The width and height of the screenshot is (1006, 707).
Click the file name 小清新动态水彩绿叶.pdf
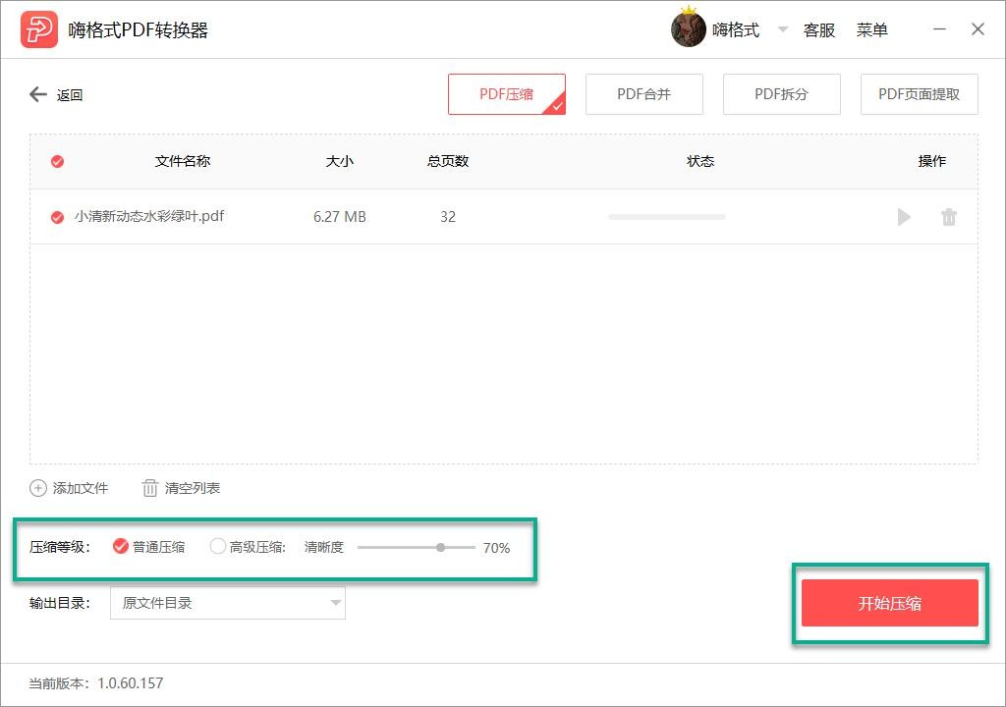[x=149, y=216]
